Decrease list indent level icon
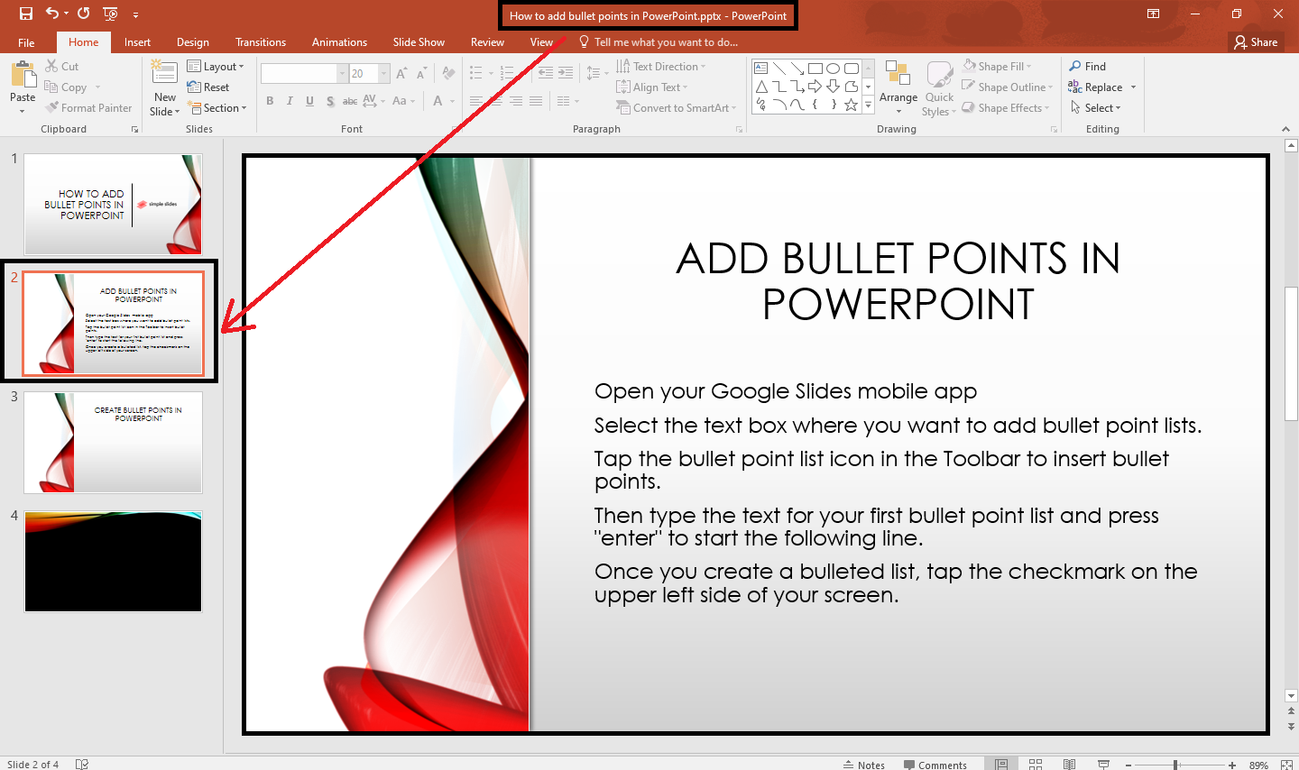 click(546, 73)
